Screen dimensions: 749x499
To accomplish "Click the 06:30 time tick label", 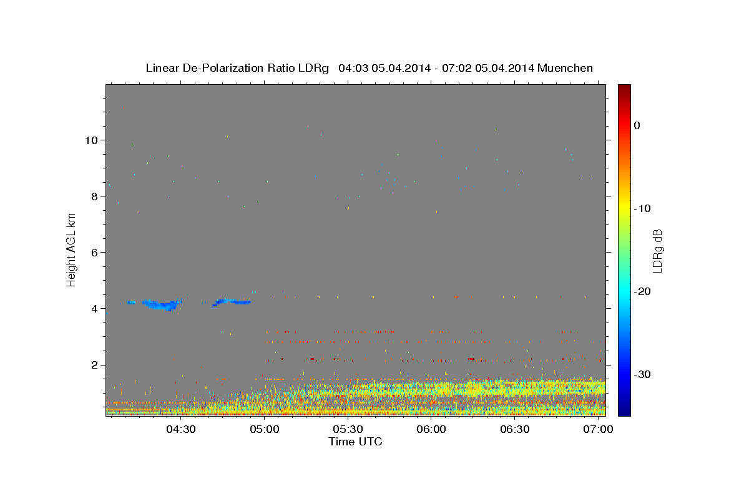I will (516, 429).
